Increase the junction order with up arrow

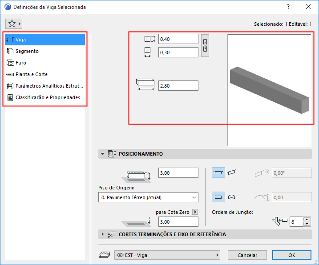tap(307, 220)
